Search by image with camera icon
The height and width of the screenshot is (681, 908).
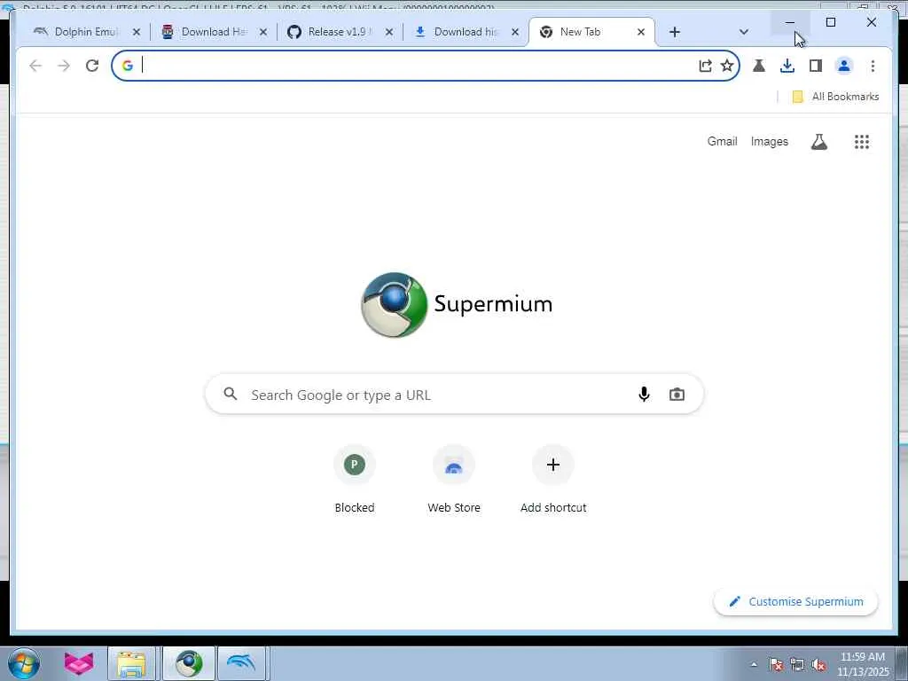click(x=677, y=395)
